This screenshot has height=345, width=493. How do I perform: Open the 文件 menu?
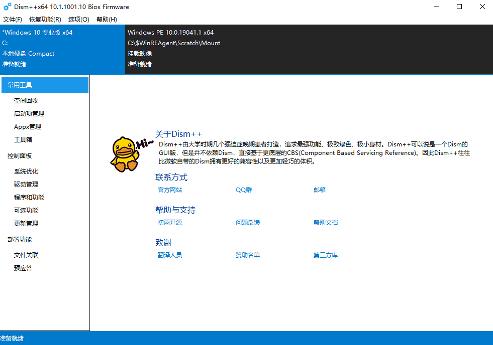[13, 19]
